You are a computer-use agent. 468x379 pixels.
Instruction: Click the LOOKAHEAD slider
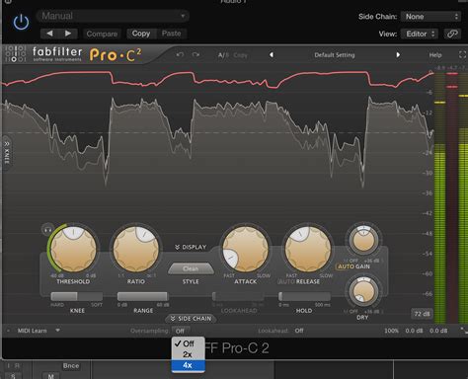coord(238,296)
